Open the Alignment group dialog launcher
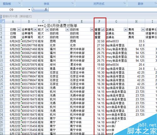 coord(125,3)
